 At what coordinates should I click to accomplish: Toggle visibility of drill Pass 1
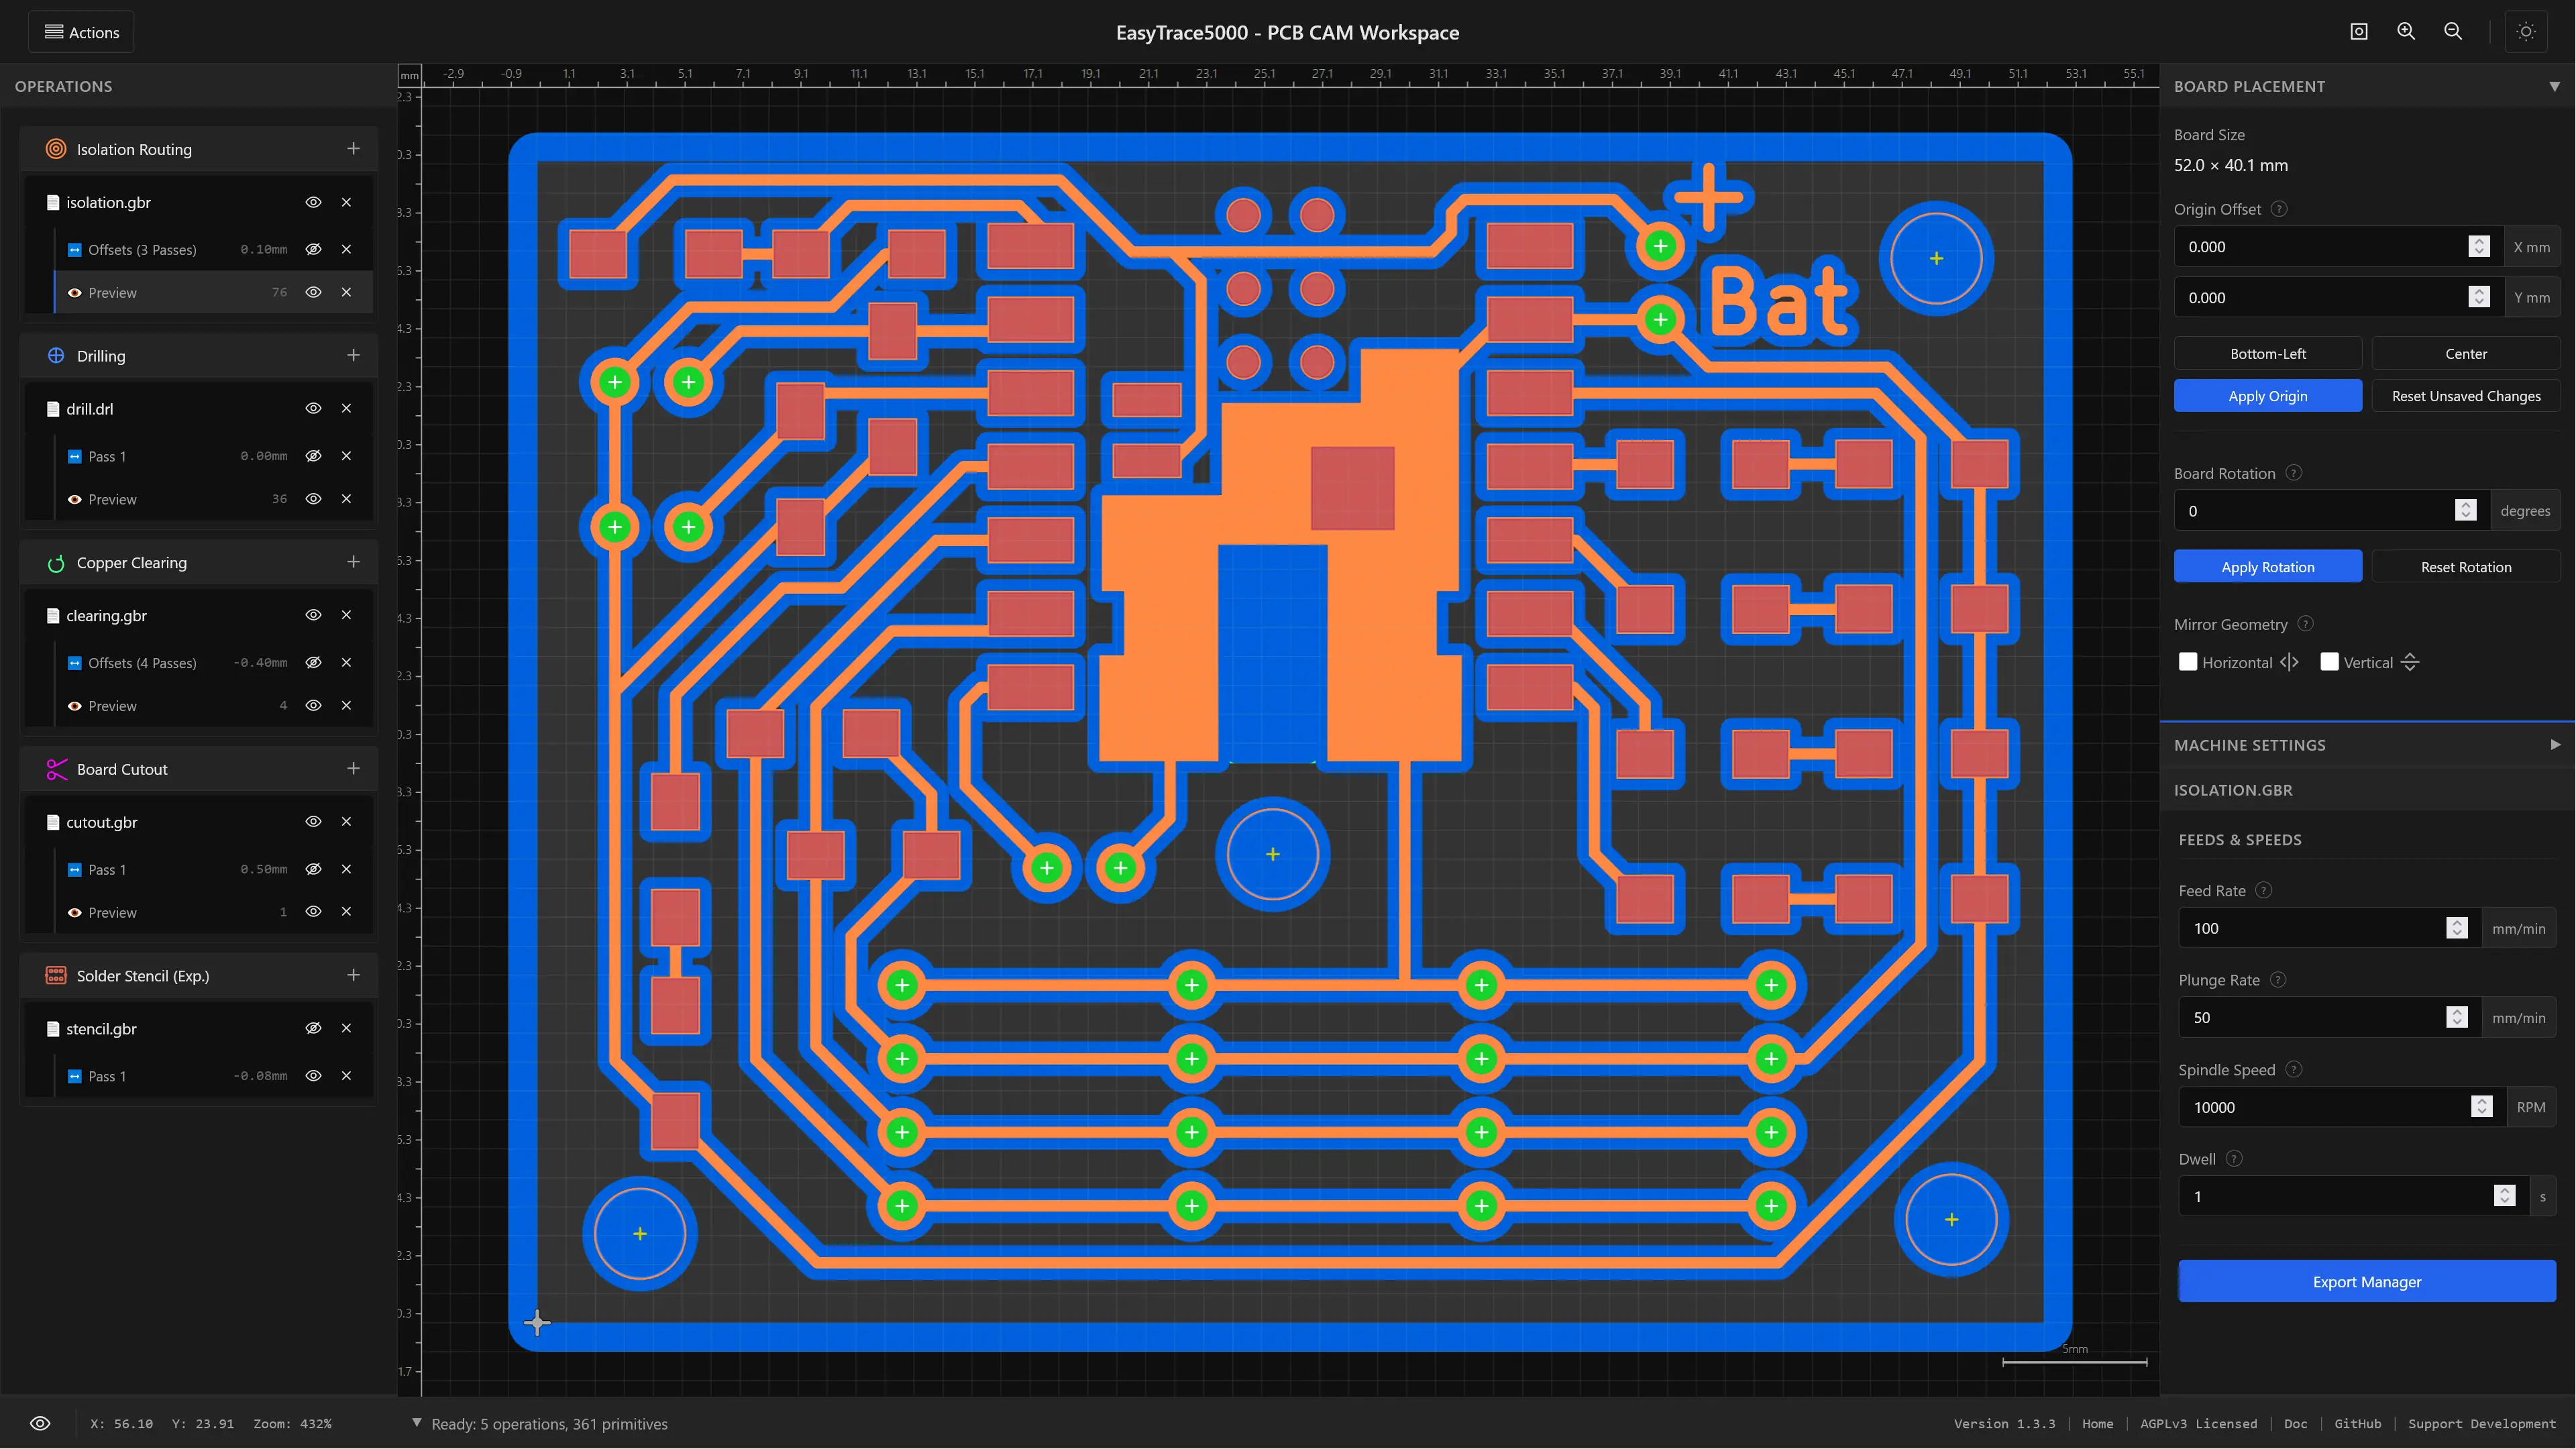coord(313,456)
